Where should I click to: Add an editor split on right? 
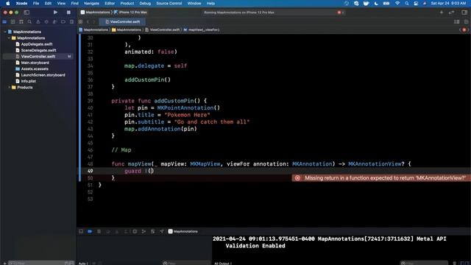tap(466, 21)
